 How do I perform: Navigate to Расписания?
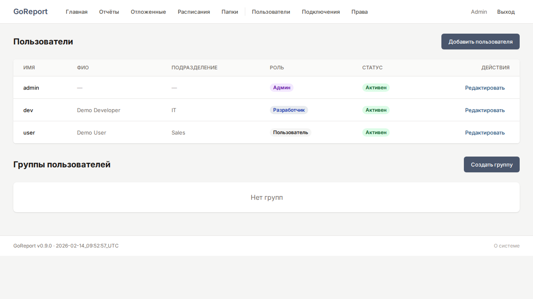click(x=194, y=12)
